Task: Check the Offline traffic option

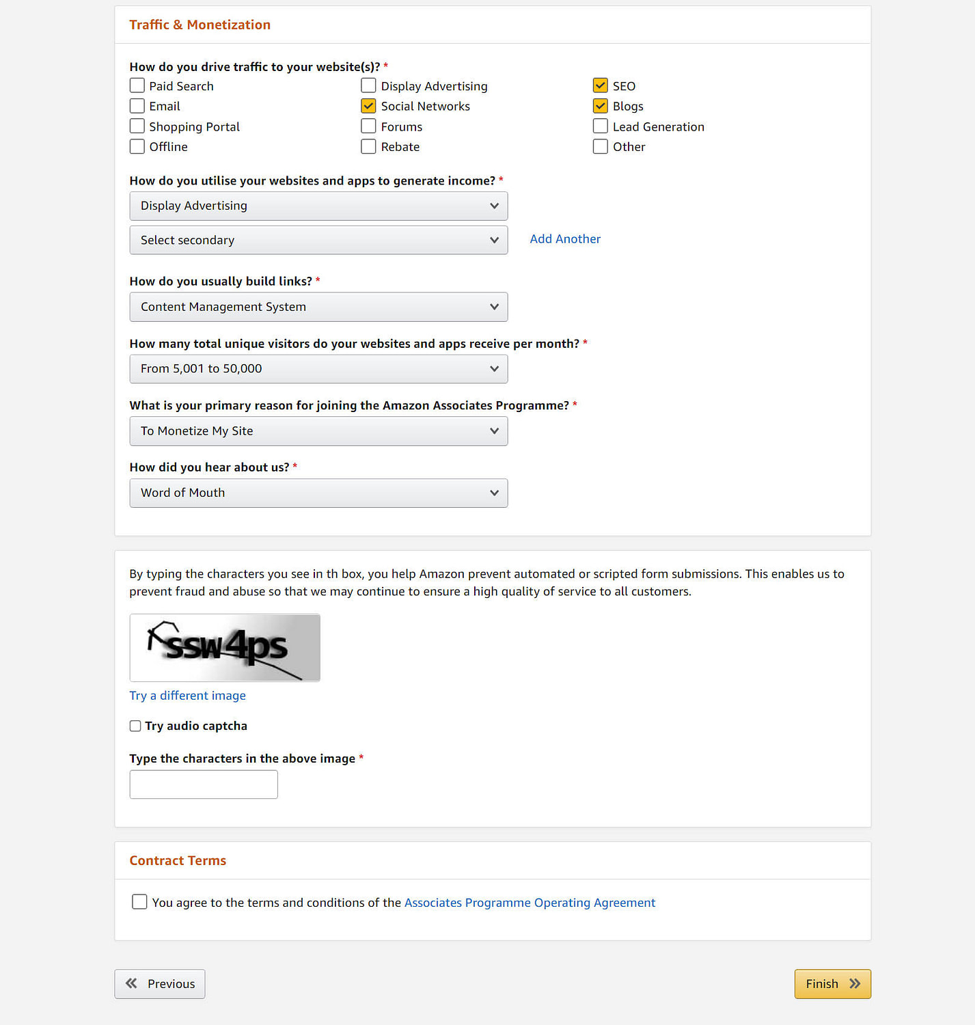Action: 137,146
